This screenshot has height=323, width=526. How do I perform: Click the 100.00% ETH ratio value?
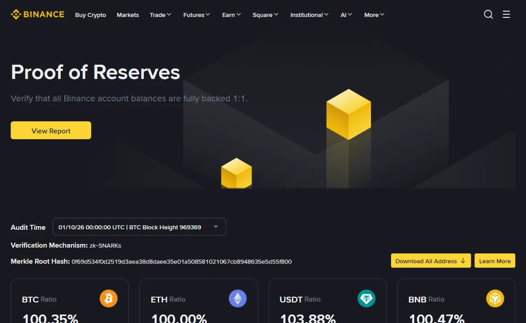point(179,318)
